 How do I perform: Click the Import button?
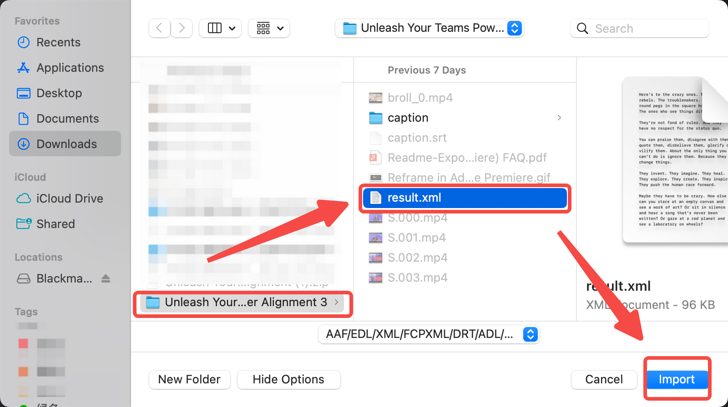[677, 379]
